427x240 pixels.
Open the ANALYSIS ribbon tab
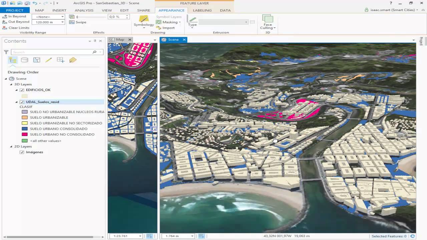(x=84, y=10)
